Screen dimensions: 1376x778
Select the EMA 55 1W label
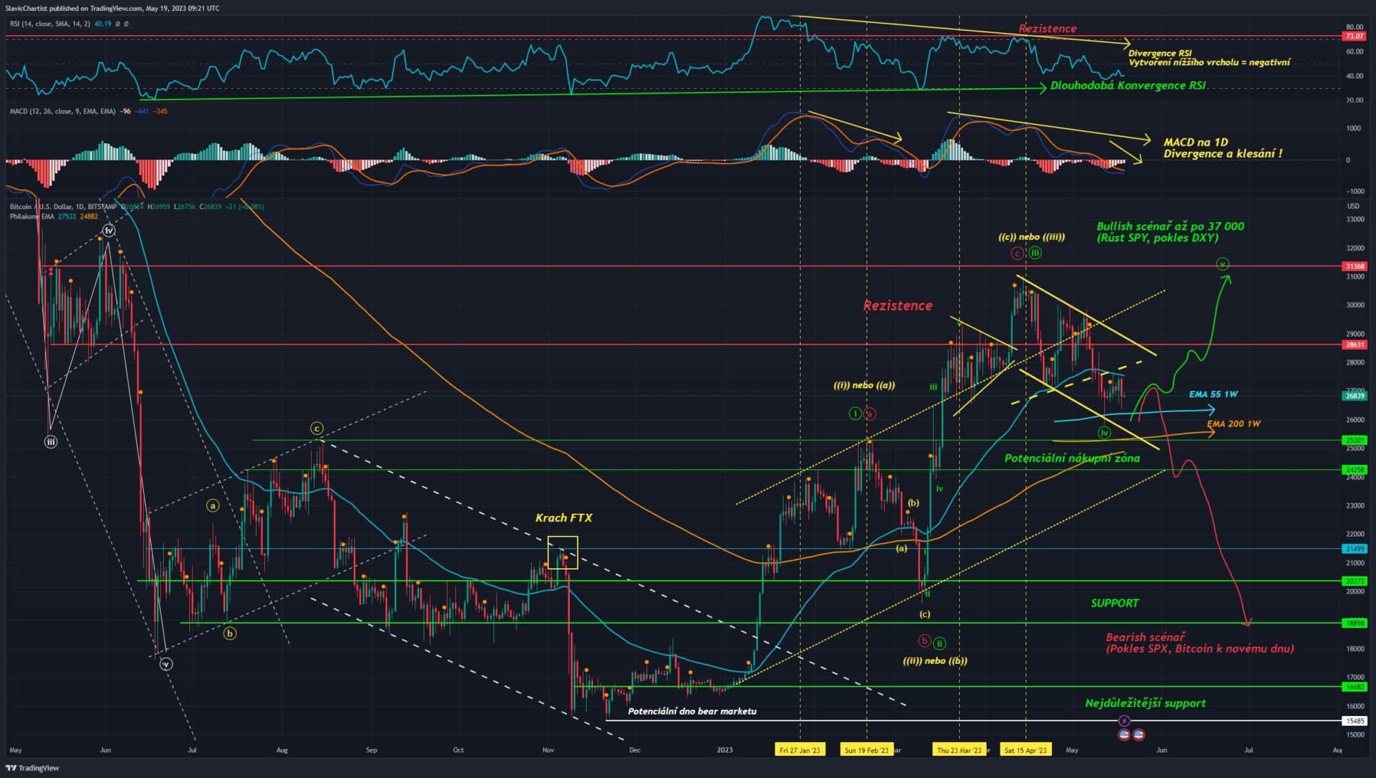tap(1214, 394)
